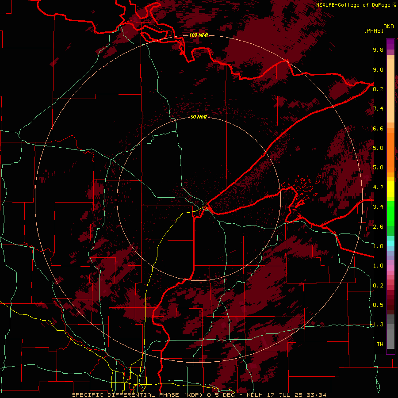
Task: Click the KDLH station identifier
Action: click(x=255, y=395)
